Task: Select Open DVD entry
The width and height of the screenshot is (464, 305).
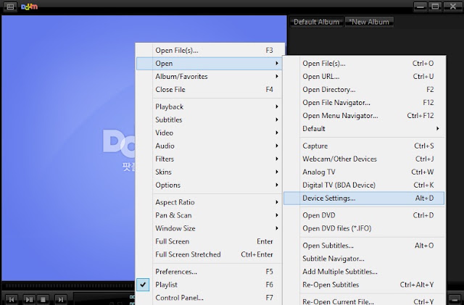Action: [364, 215]
